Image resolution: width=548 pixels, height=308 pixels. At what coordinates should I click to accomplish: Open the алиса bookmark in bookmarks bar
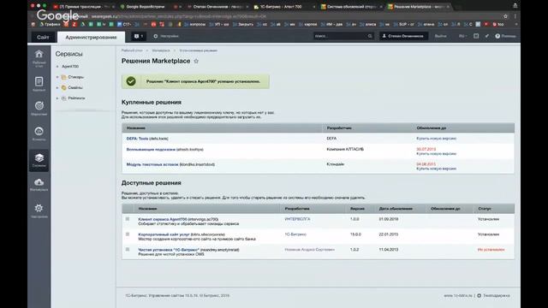[x=367, y=25]
